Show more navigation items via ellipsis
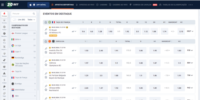Screen dimensions: 200x100 point(190,5)
